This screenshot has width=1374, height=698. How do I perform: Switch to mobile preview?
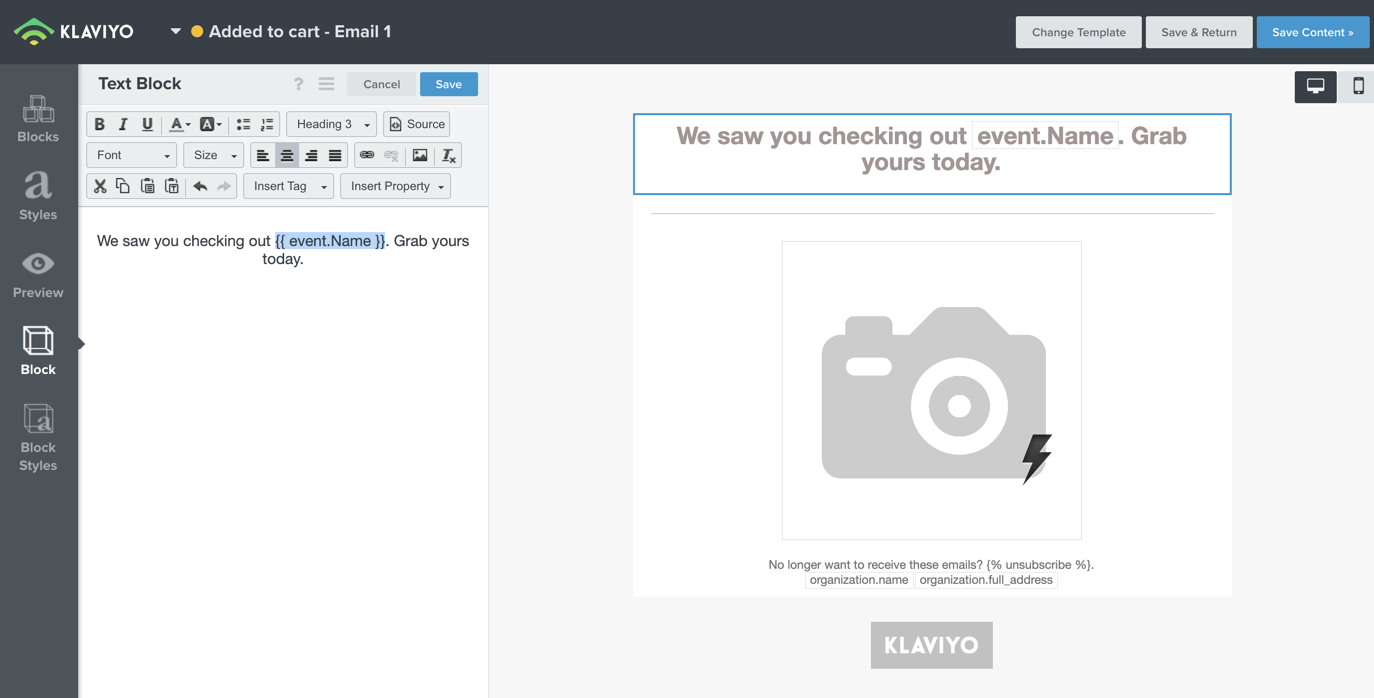[1357, 87]
